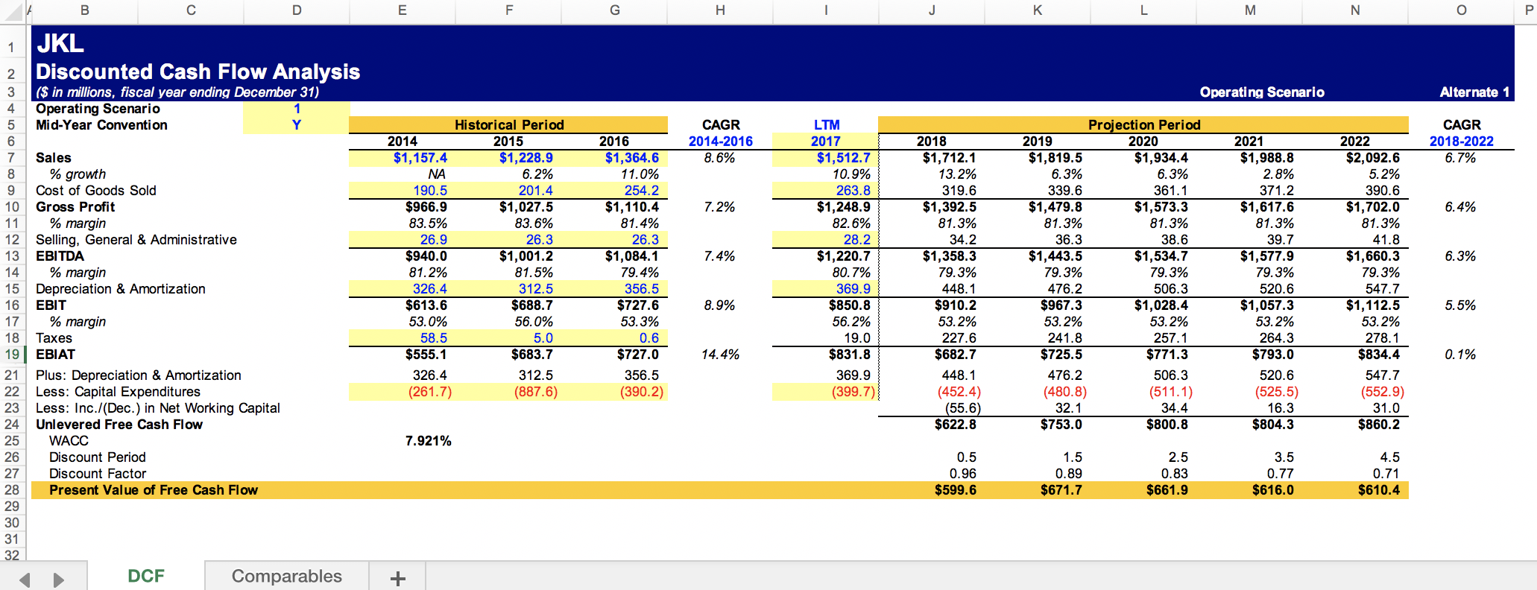The height and width of the screenshot is (590, 1537).
Task: Click the LTM Depreciation cell 369.9
Action: [x=826, y=289]
